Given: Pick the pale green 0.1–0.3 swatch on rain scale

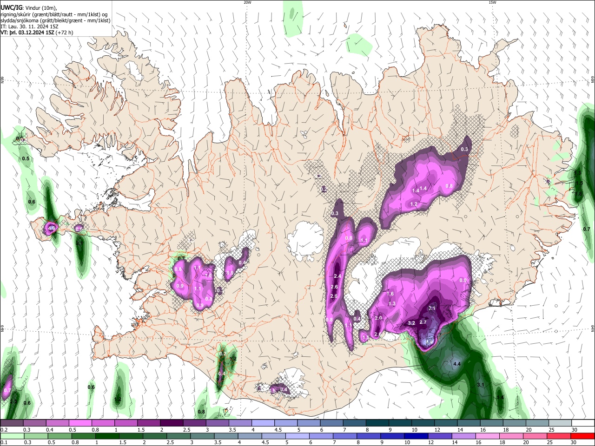Looking at the screenshot, I should click(12, 436).
